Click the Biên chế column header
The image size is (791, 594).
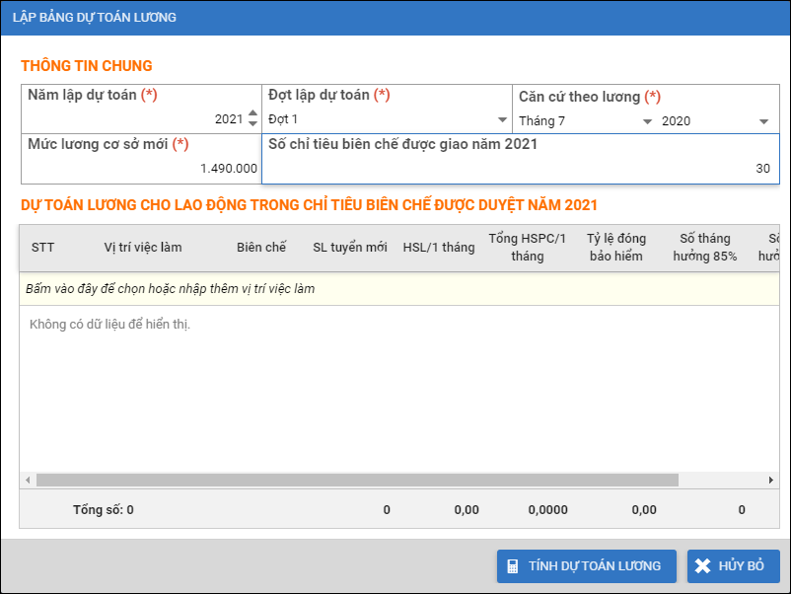coord(261,248)
